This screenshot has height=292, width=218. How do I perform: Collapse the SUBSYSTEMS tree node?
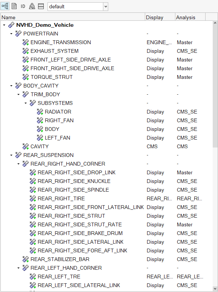[x=26, y=103]
